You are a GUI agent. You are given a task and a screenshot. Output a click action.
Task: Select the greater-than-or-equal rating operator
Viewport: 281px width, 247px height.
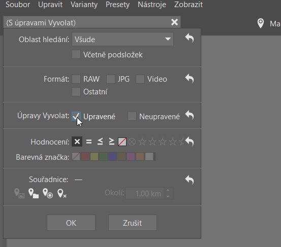pos(111,142)
